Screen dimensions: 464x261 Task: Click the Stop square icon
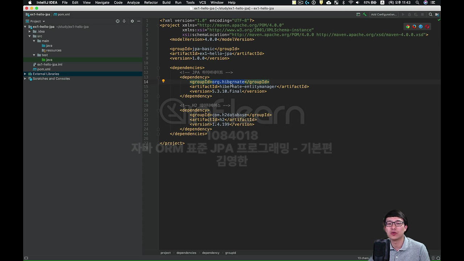423,14
